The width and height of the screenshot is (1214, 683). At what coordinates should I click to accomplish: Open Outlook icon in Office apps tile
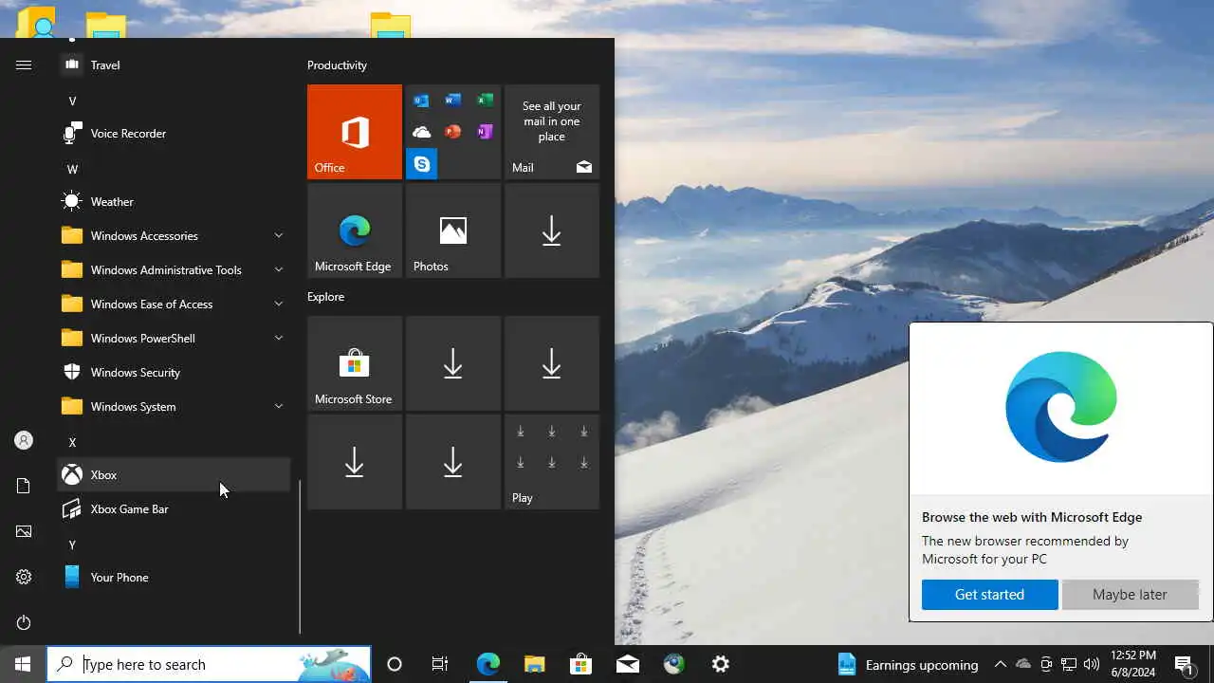(x=421, y=101)
